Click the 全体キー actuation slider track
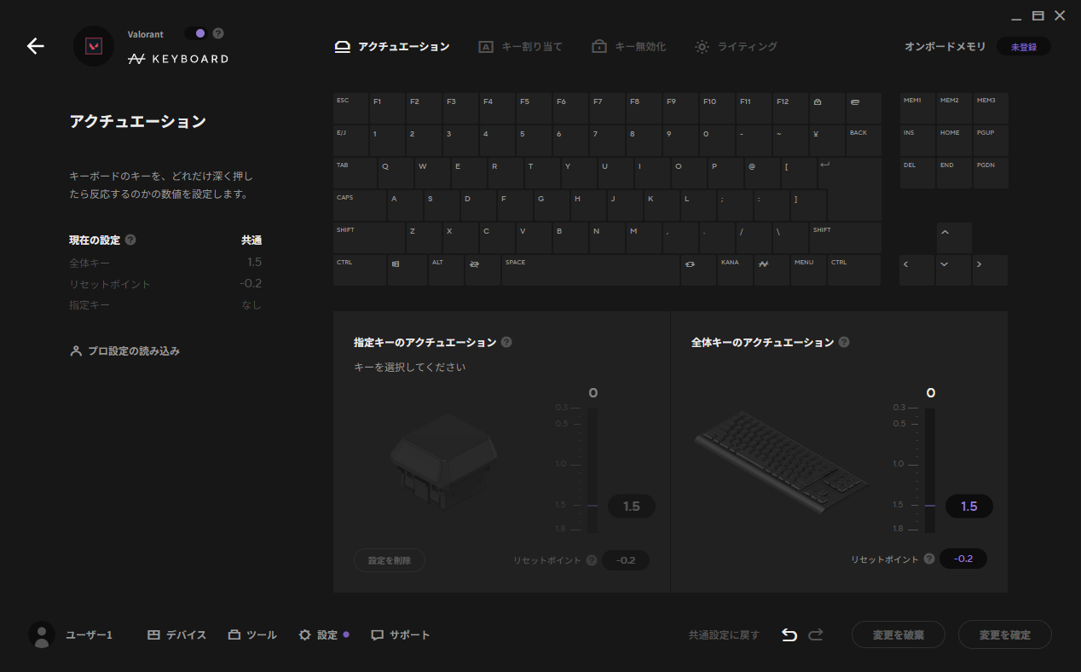 (930, 469)
